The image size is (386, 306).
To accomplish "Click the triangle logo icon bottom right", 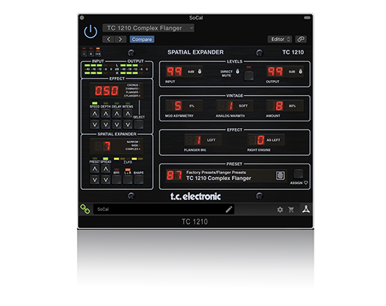I will click(306, 209).
